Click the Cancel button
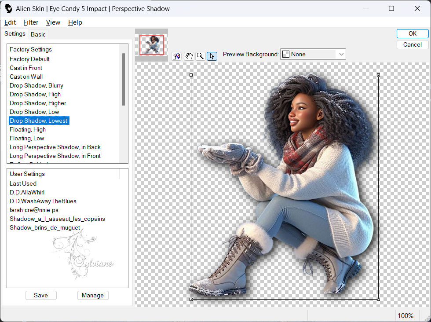 click(x=413, y=44)
